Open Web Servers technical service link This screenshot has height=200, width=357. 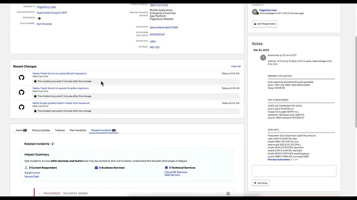tap(172, 175)
